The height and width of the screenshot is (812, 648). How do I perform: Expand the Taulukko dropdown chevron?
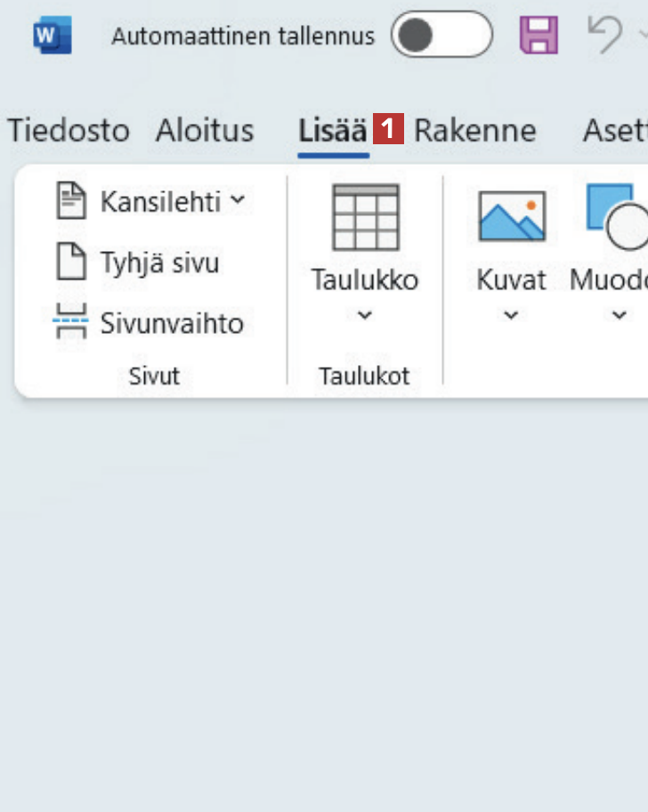tap(365, 315)
